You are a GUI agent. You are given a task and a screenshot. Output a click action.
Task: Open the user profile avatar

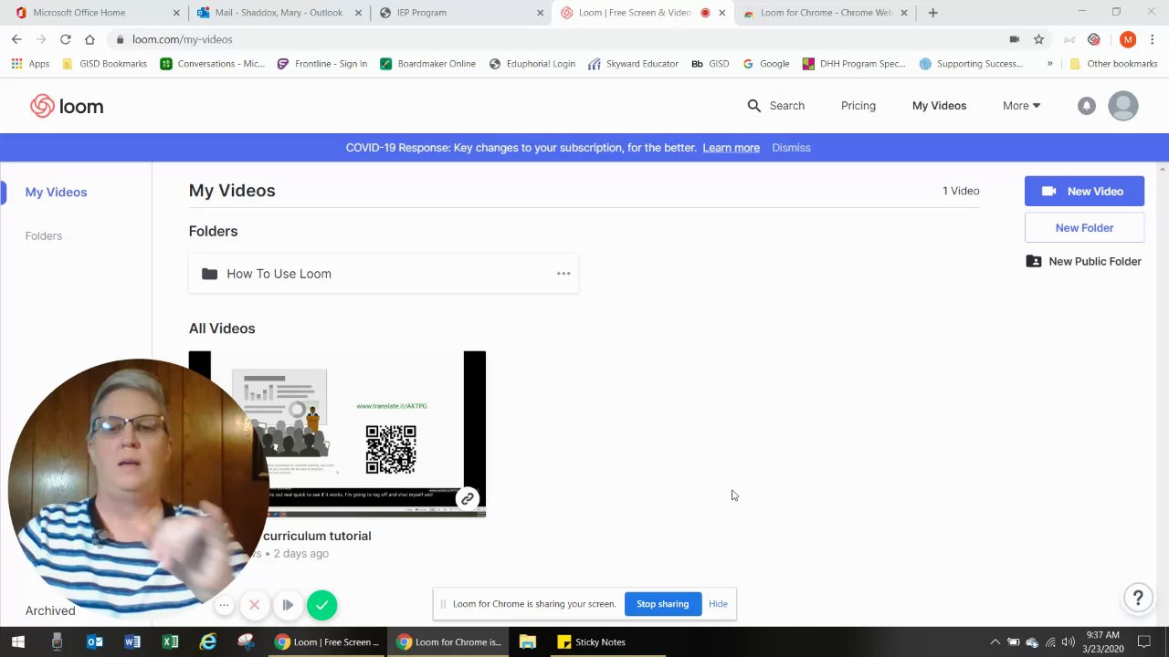pos(1122,106)
